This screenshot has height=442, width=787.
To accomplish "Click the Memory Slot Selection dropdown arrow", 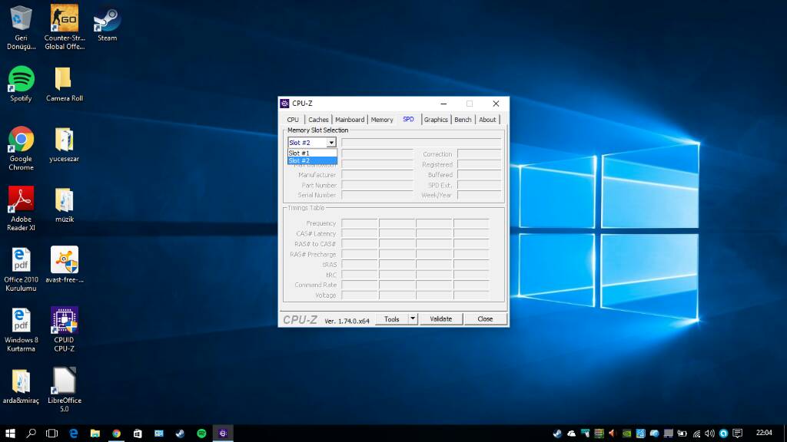I will [x=331, y=143].
